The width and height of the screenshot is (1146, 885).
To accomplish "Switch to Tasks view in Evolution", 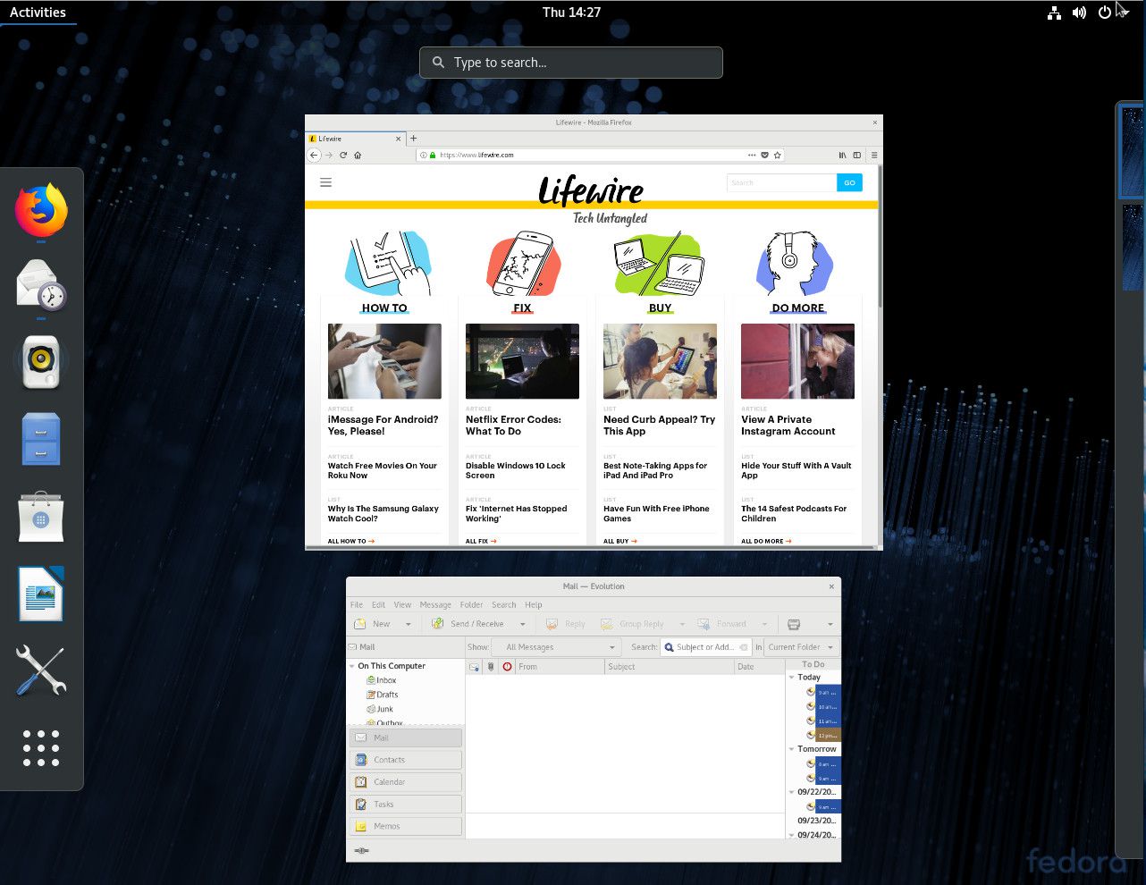I will [406, 805].
